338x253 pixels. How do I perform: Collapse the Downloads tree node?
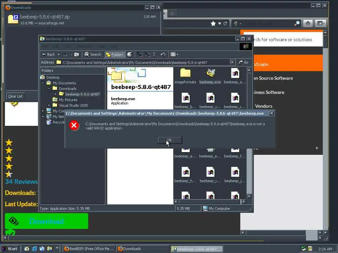coord(49,89)
